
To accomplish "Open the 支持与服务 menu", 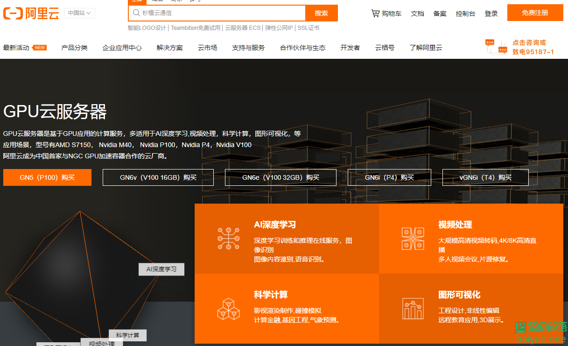I will [x=248, y=48].
